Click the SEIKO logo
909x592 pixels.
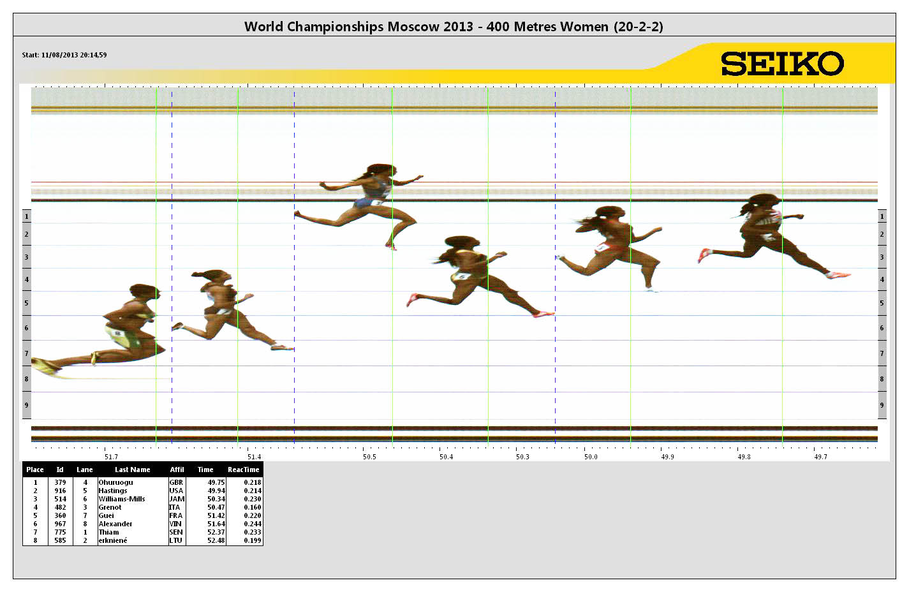(782, 64)
